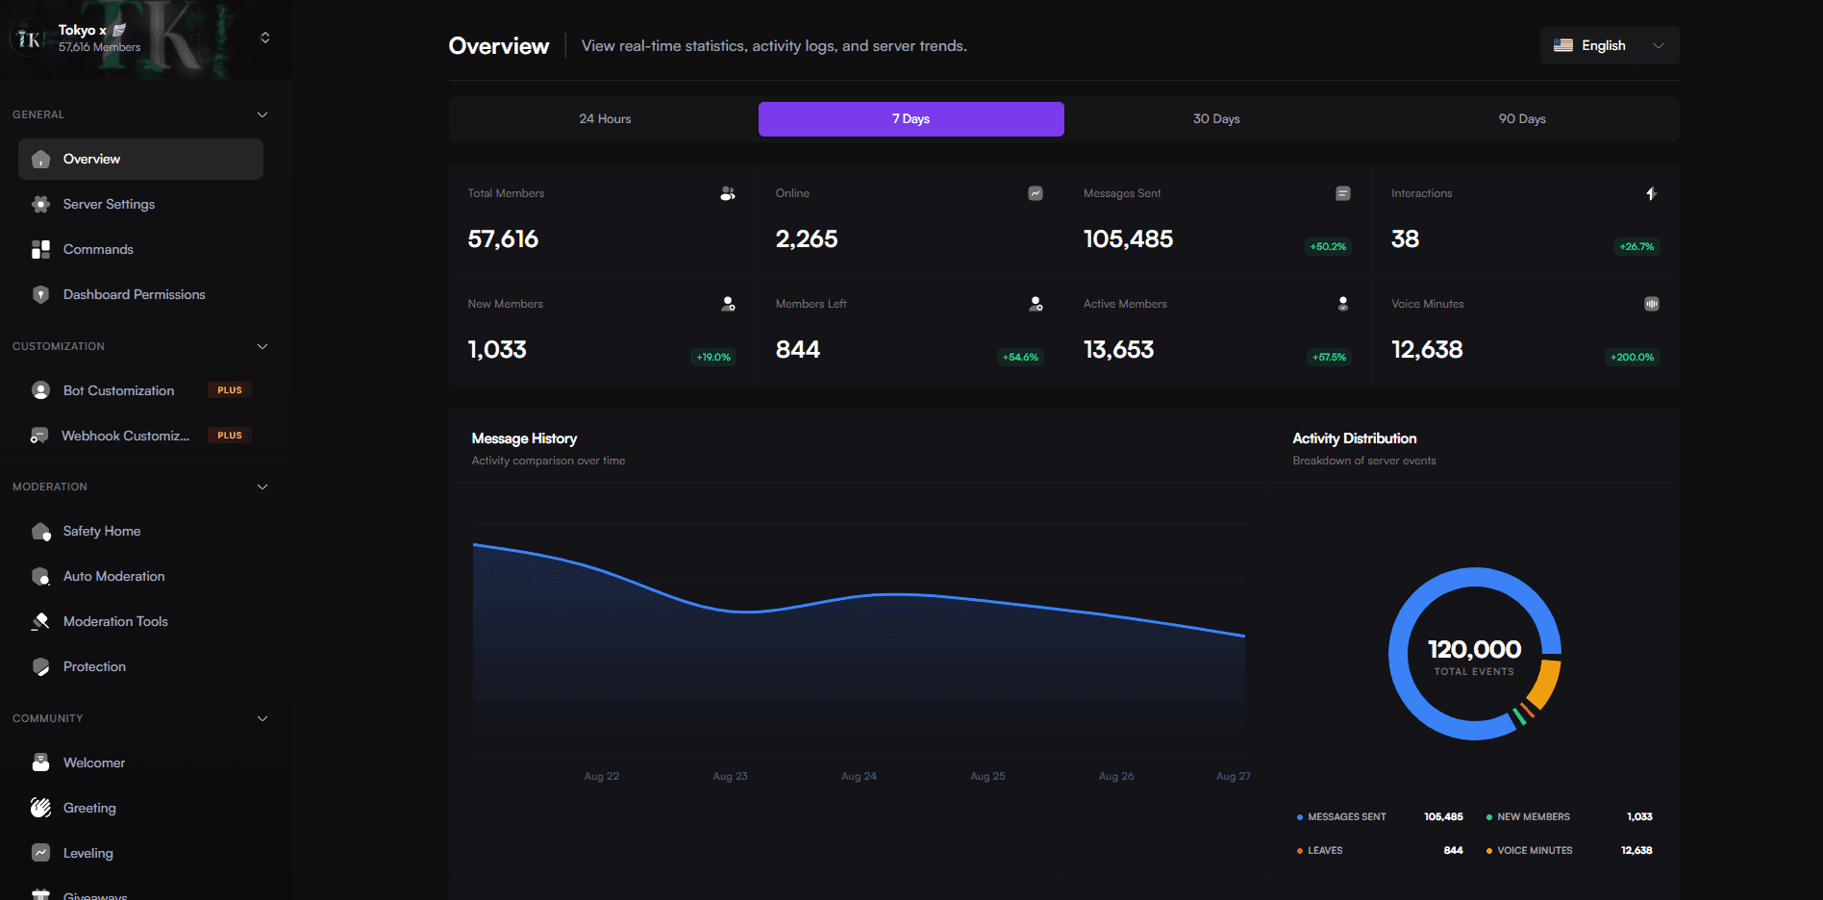Click the Messages Sent blue legend dot
The image size is (1823, 900).
[x=1300, y=817]
